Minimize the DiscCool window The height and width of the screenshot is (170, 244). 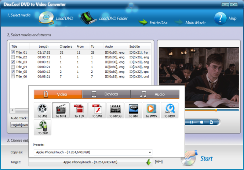coord(225,4)
